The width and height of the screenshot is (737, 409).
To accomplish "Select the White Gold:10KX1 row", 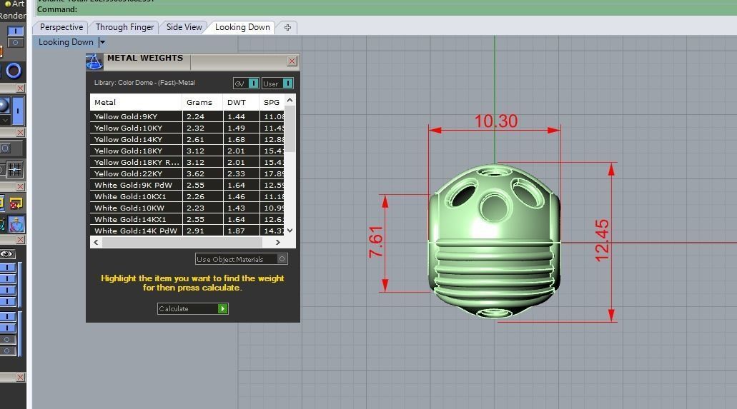I will click(187, 196).
